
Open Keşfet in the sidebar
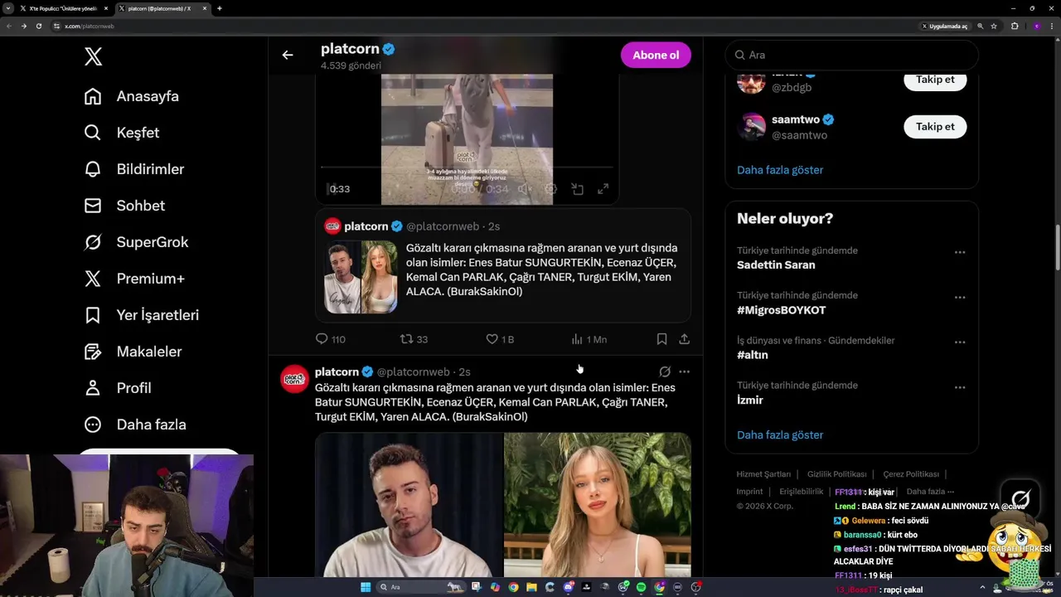[x=122, y=133]
